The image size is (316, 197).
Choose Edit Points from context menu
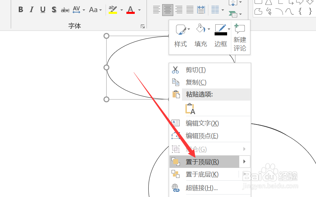(210, 136)
